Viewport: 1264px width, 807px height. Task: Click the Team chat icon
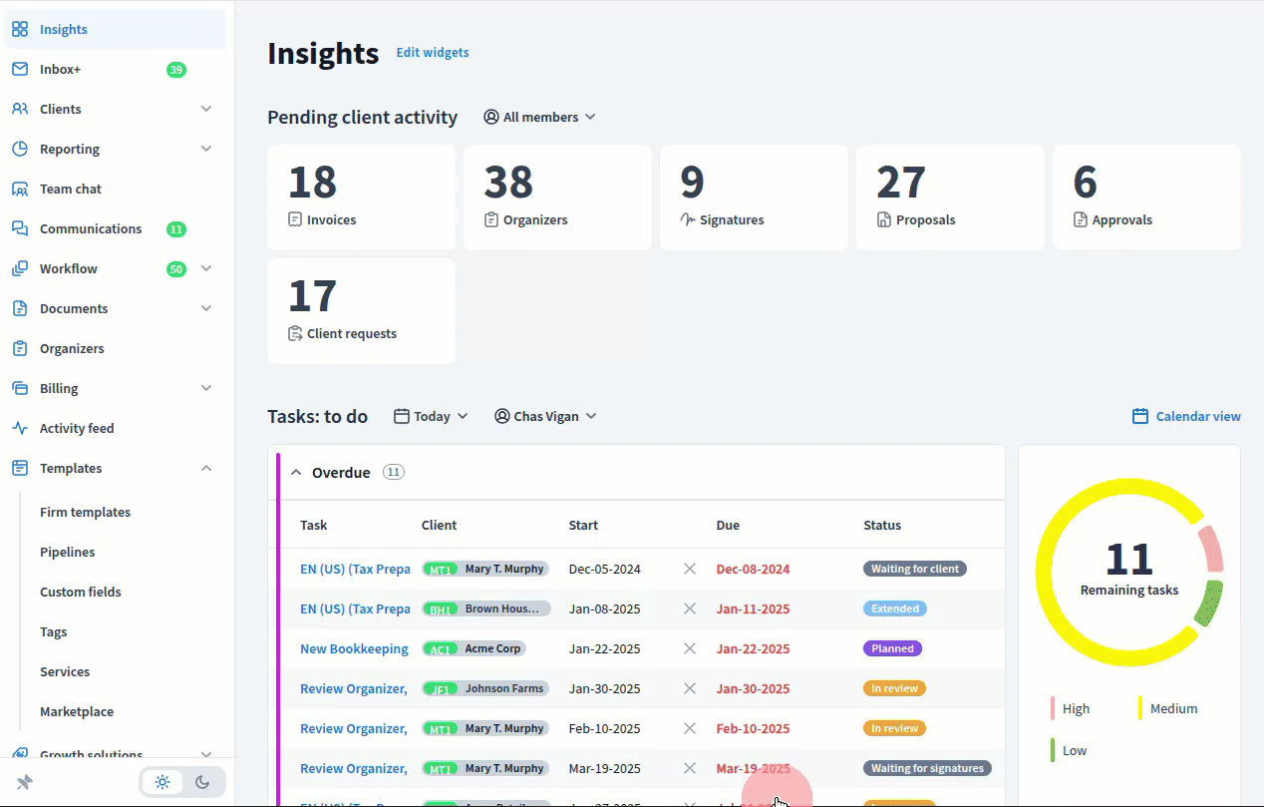tap(20, 189)
